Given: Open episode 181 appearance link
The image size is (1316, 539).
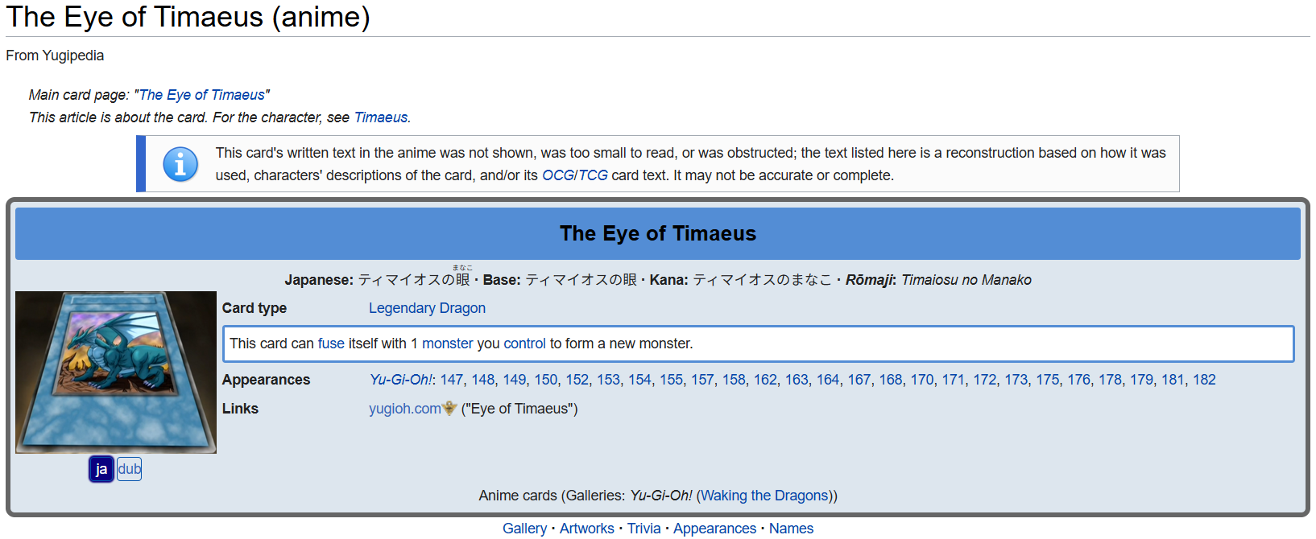Looking at the screenshot, I should [1173, 380].
